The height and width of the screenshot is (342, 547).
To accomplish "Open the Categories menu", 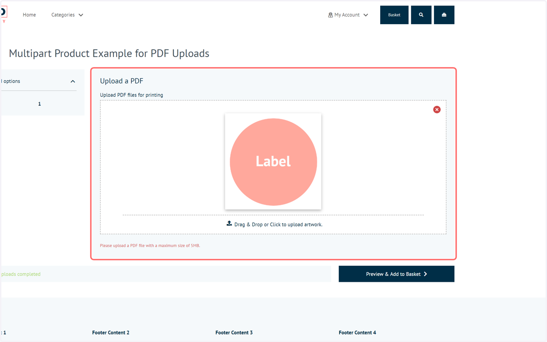I will coord(67,15).
